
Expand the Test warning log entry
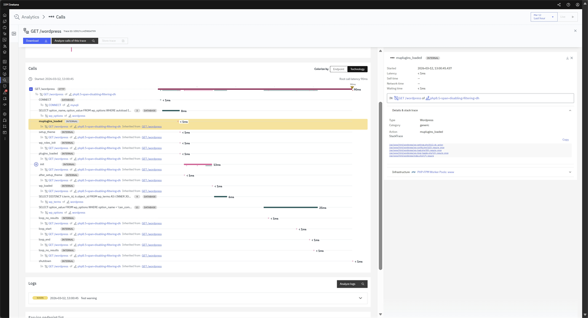coord(361,298)
